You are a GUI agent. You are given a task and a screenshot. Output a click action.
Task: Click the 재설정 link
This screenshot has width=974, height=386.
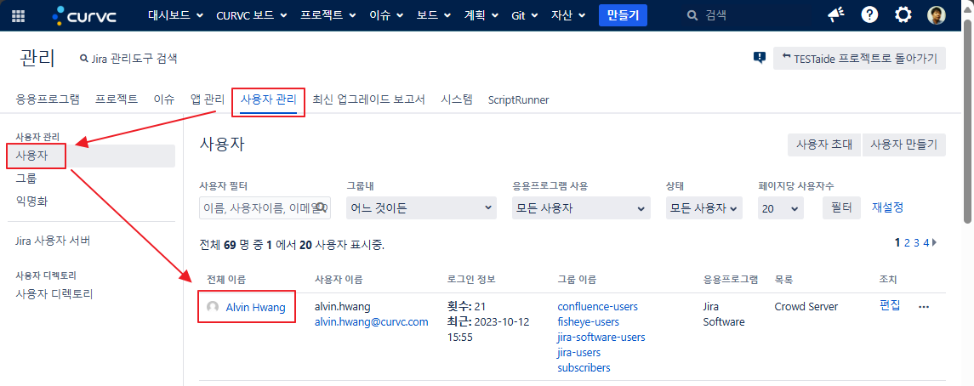(887, 207)
